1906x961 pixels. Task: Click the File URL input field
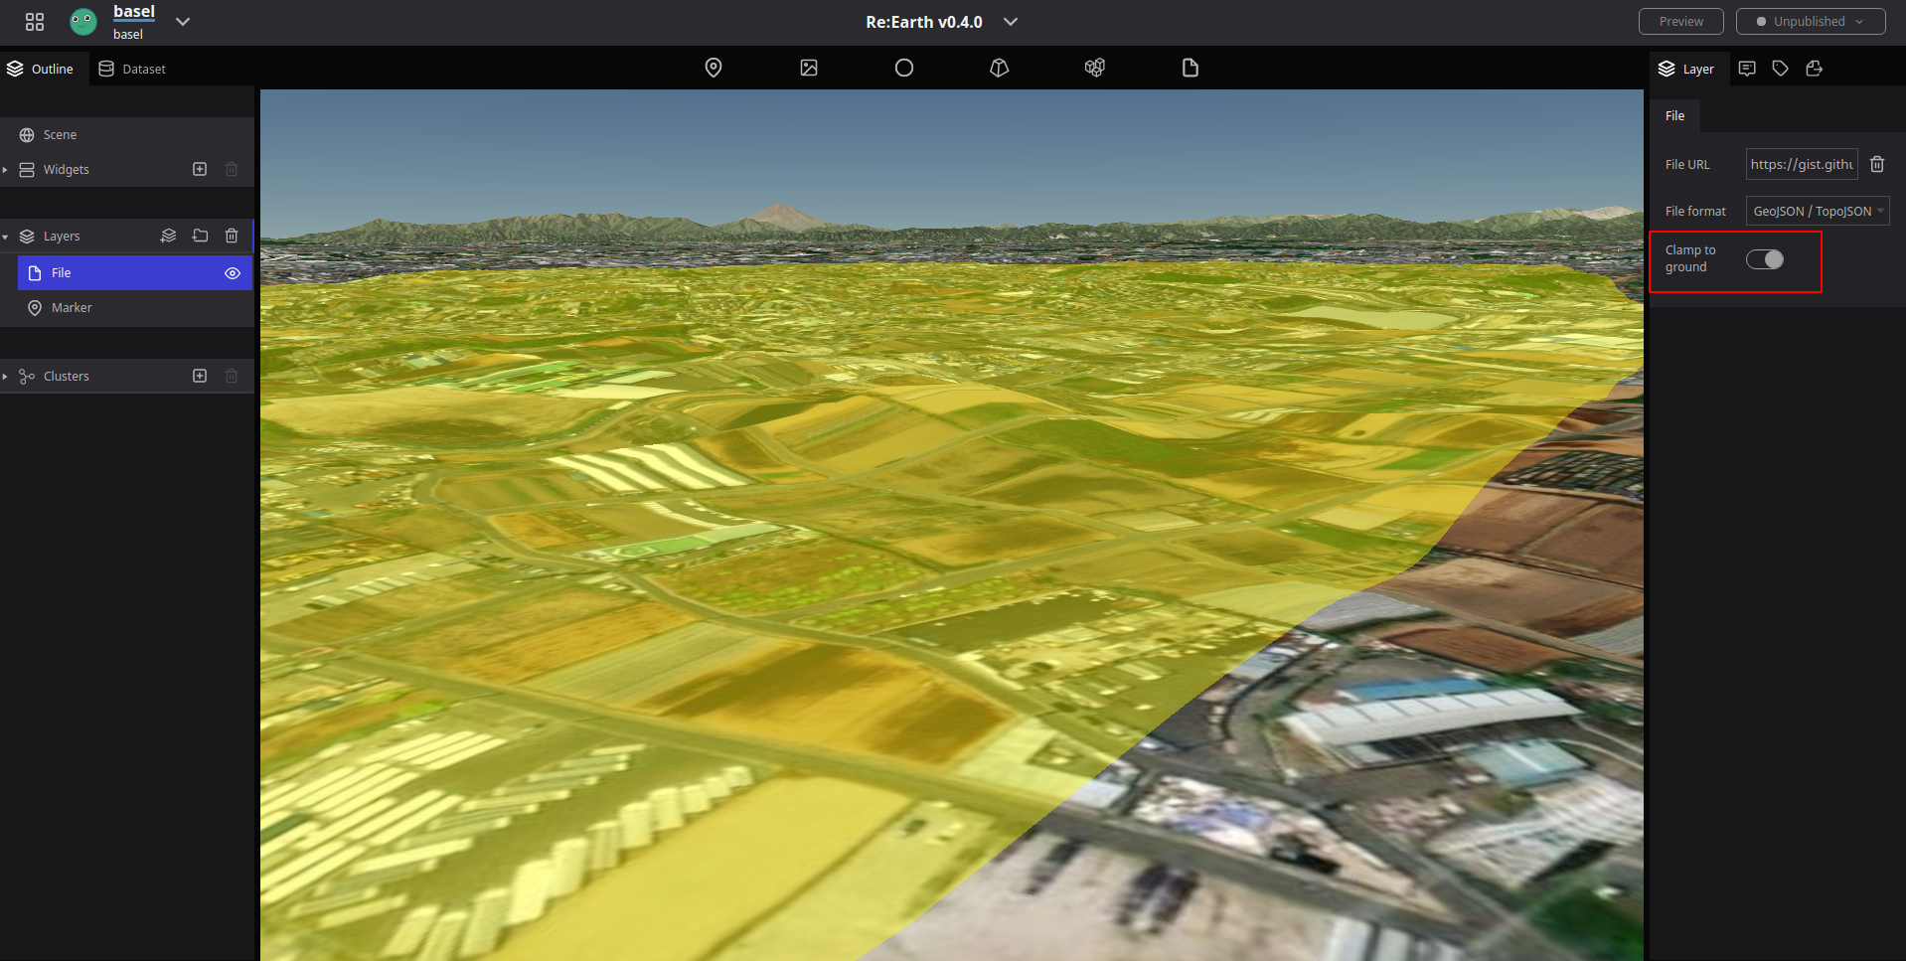pyautogui.click(x=1802, y=165)
